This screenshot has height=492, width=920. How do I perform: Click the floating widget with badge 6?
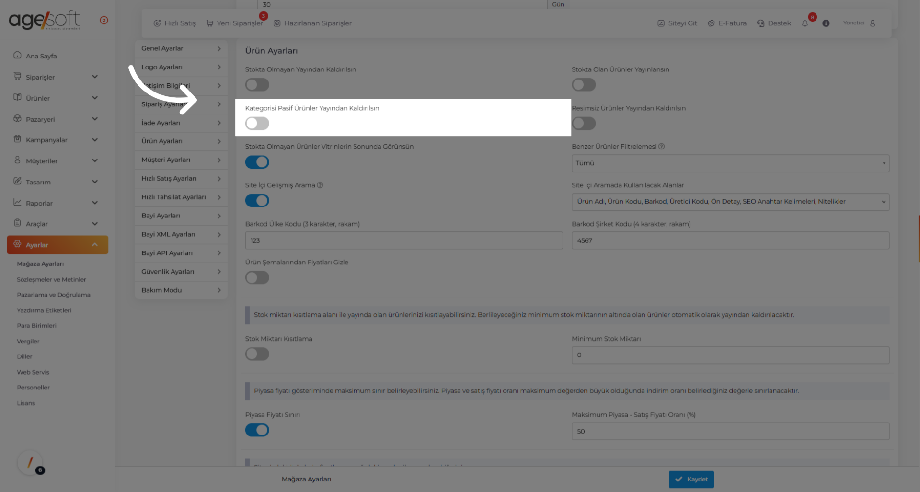tap(31, 463)
